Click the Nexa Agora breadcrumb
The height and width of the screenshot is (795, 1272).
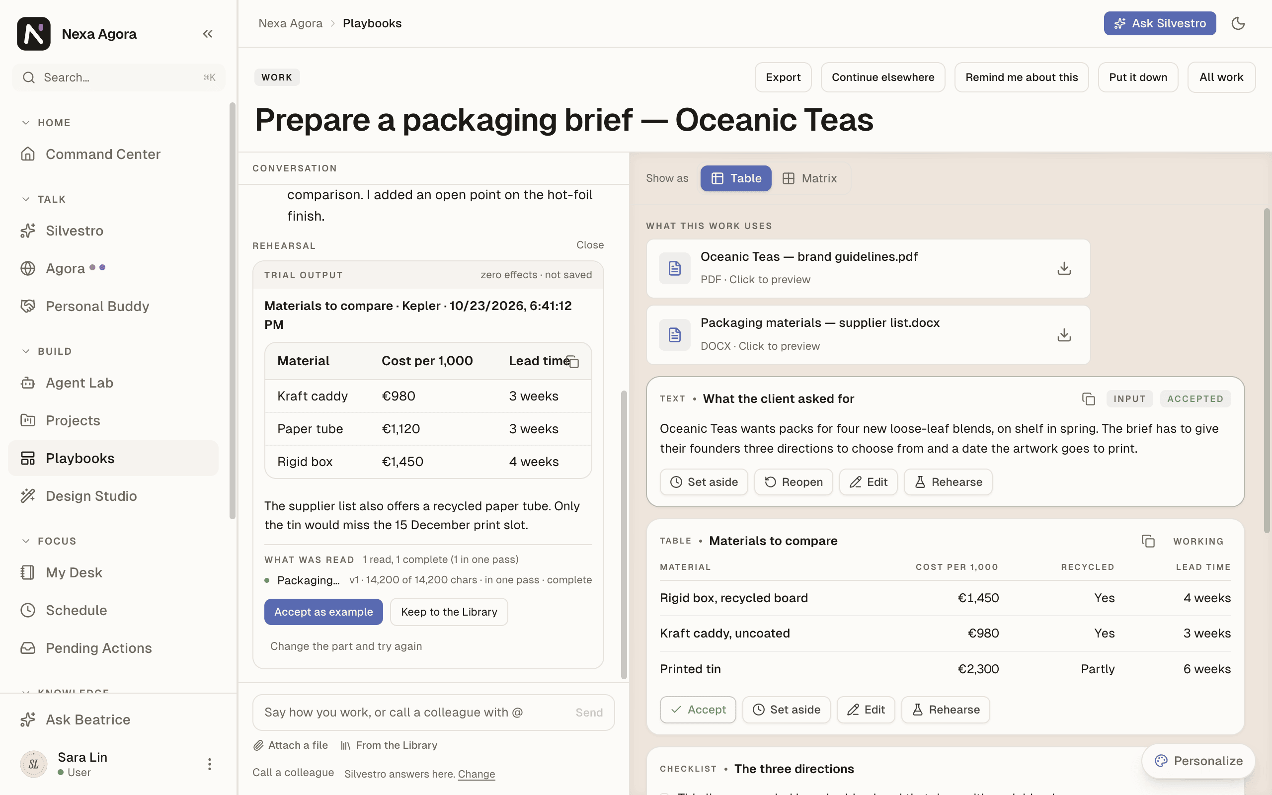[290, 23]
